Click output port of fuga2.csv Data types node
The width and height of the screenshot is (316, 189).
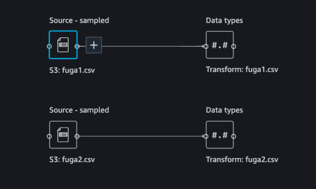(234, 136)
